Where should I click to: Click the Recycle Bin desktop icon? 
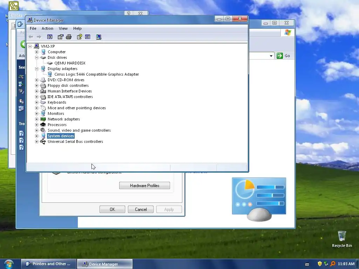point(341,239)
